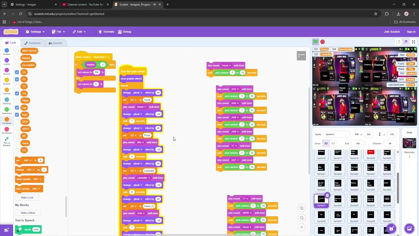Open Debug from the menu bar
419x236 pixels.
point(124,32)
